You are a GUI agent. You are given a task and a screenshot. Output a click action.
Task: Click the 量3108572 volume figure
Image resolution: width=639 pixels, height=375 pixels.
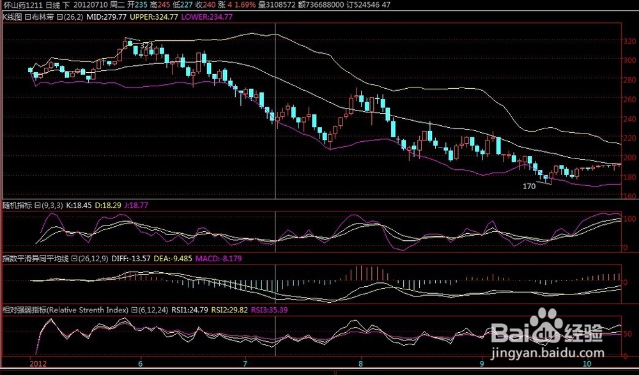click(276, 5)
